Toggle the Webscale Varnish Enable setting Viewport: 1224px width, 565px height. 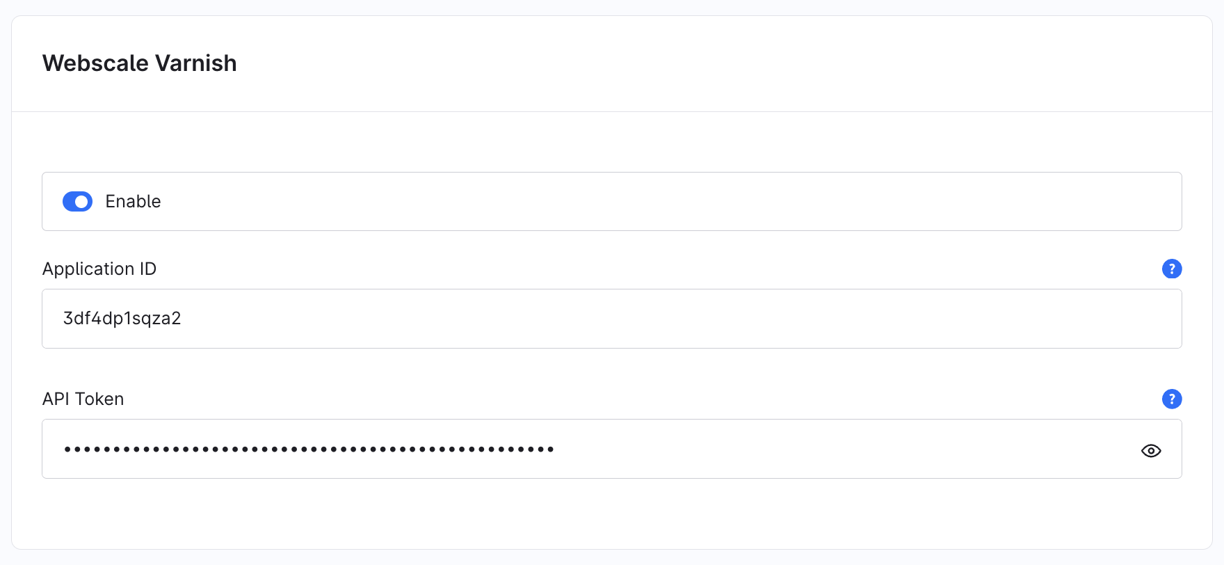pos(77,201)
